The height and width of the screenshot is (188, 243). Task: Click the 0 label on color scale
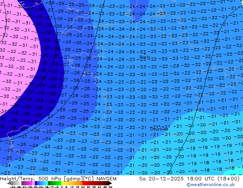click(62, 187)
